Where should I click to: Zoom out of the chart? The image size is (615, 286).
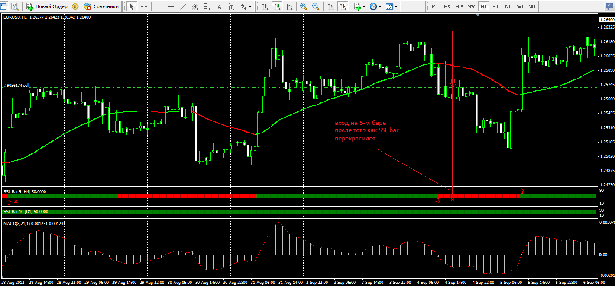316,6
